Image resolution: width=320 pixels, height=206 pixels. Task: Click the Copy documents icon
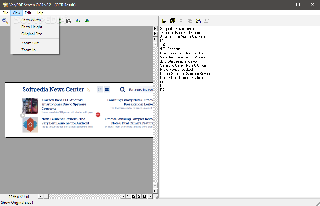click(190, 21)
